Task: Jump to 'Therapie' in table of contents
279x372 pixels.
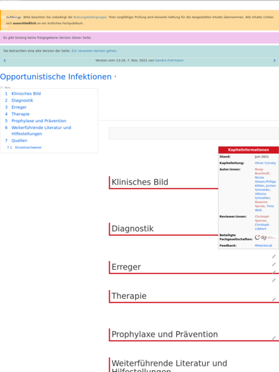Action: [x=20, y=114]
